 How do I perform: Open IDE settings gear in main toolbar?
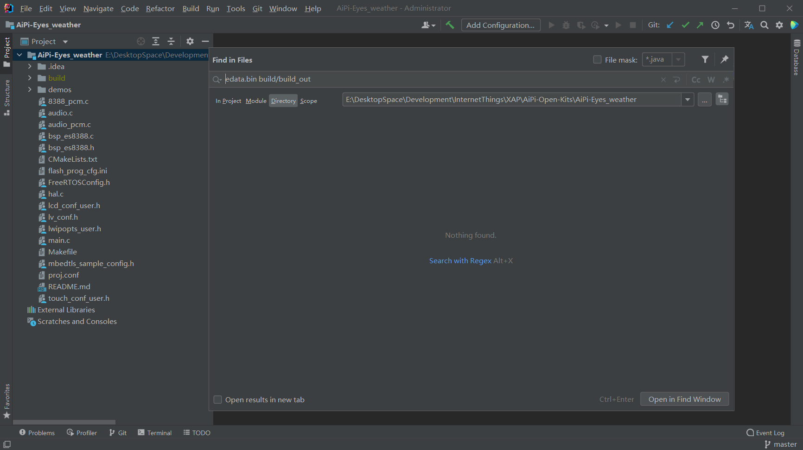tap(779, 25)
